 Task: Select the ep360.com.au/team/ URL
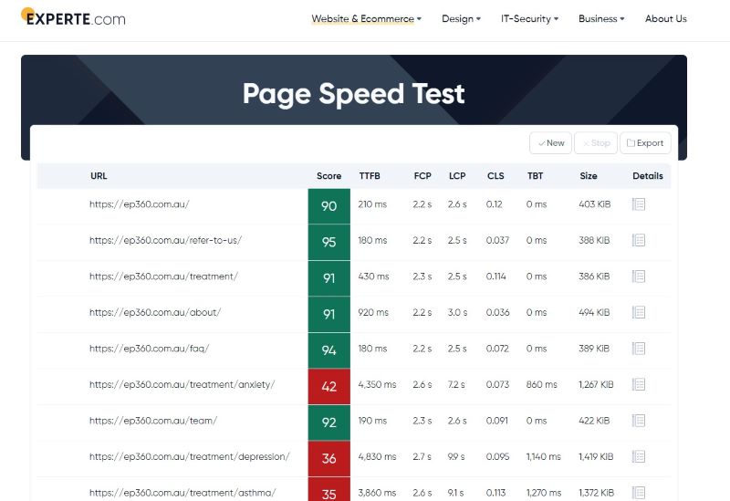[x=153, y=421]
